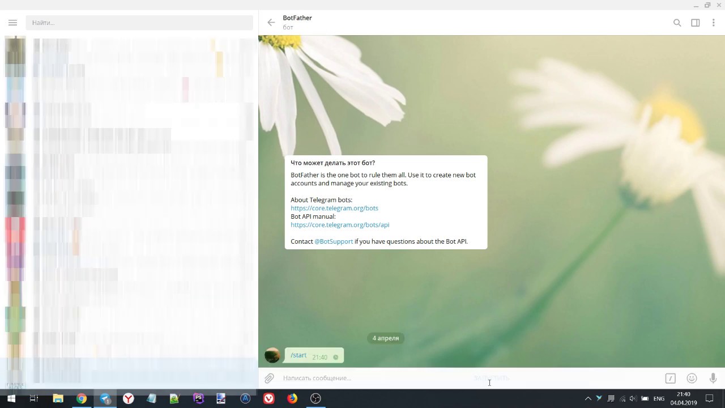725x408 pixels.
Task: Open Task View on the taskbar
Action: pyautogui.click(x=34, y=398)
